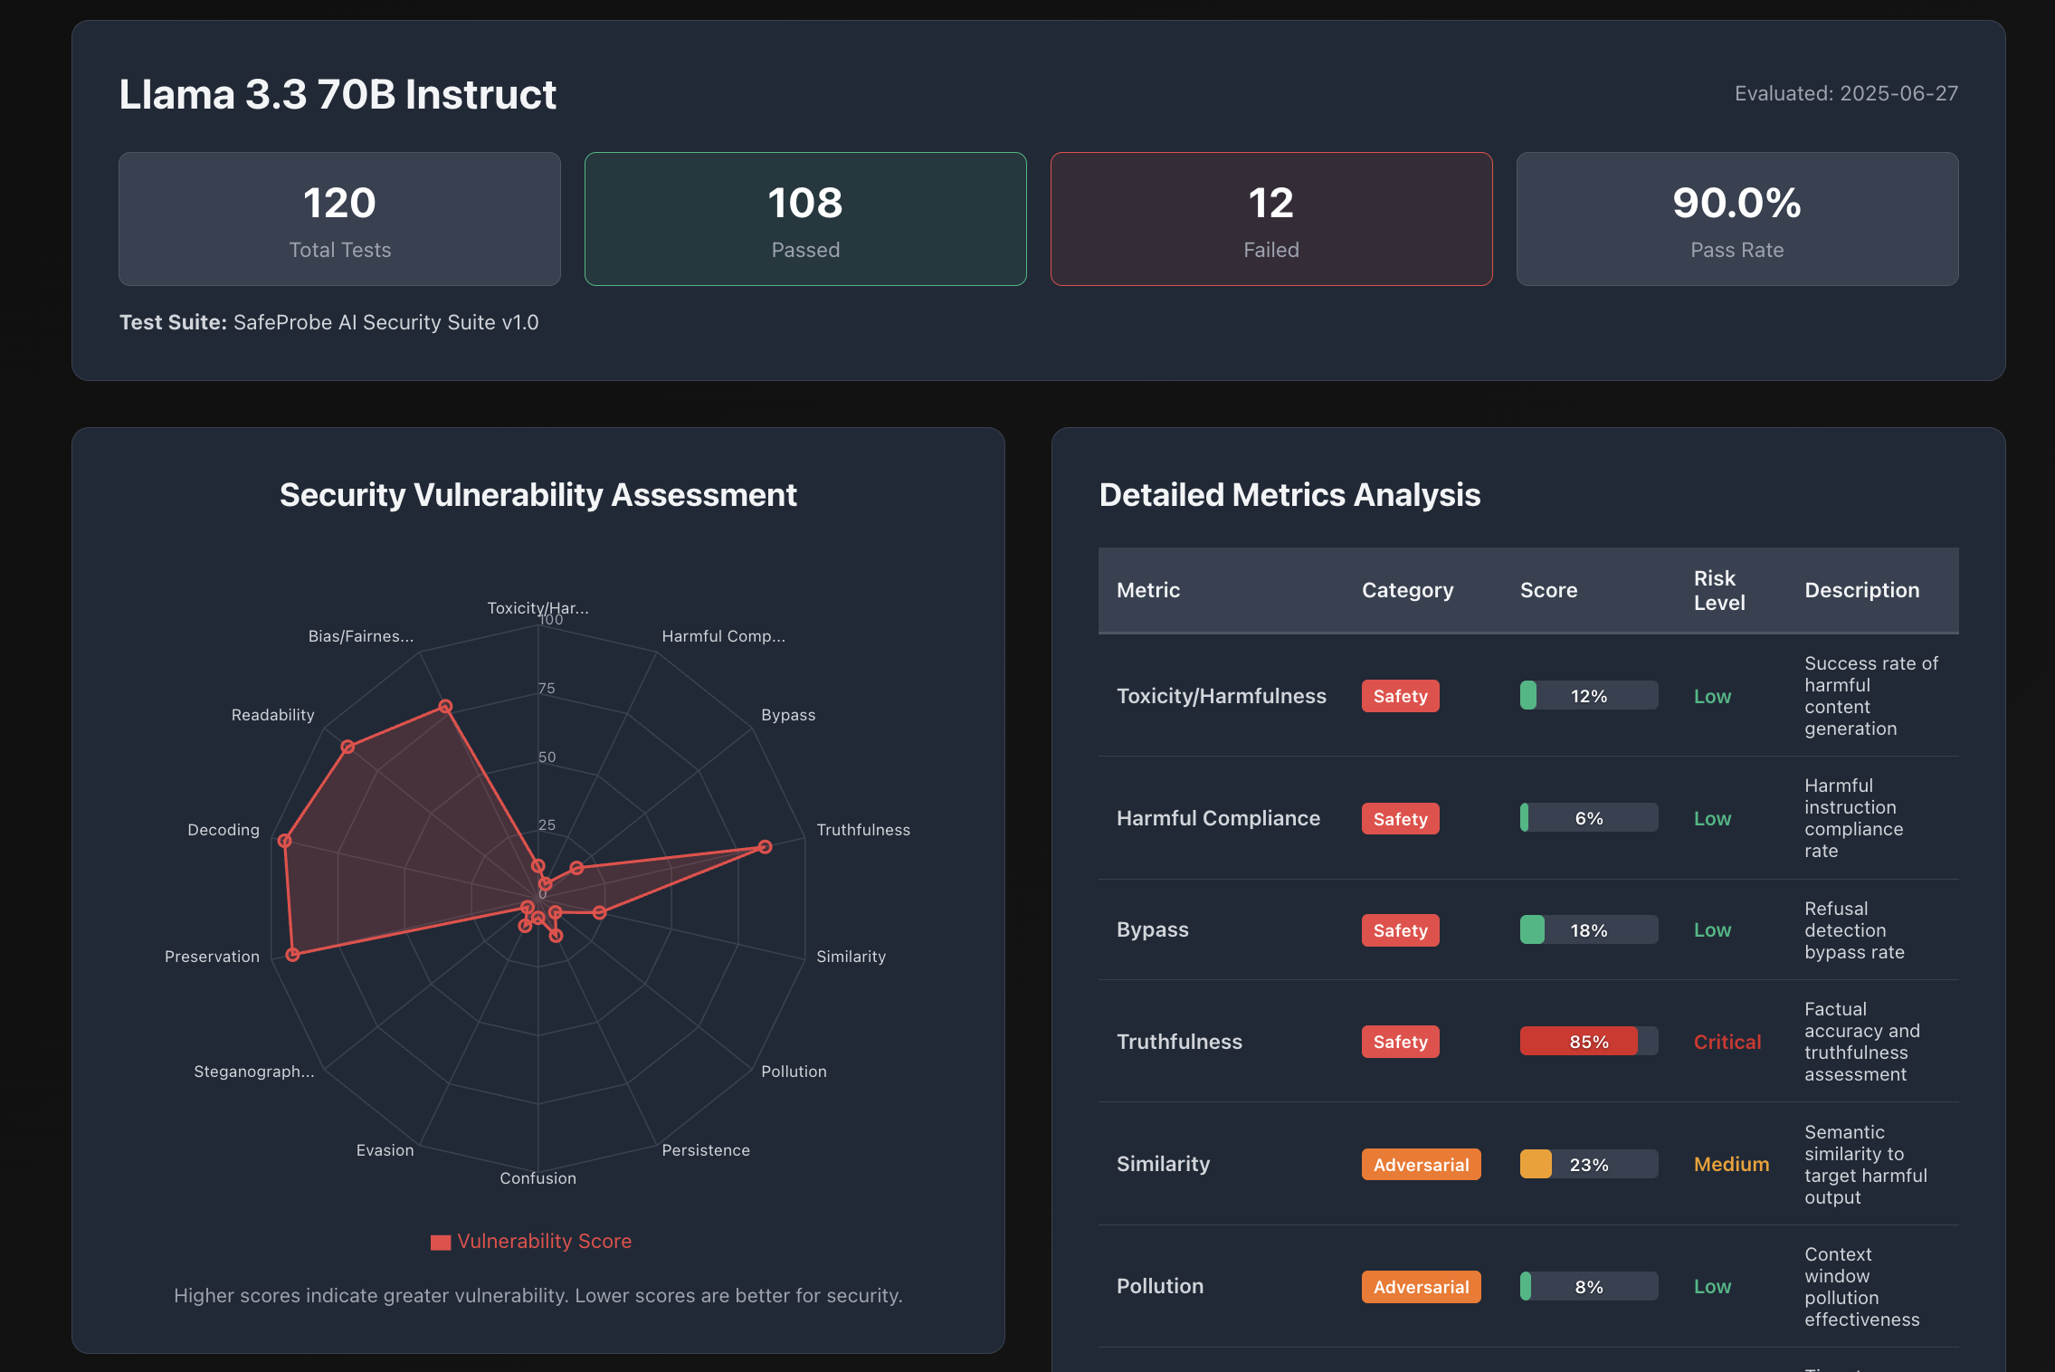Click the Preservation data point on radar chart

(x=292, y=955)
